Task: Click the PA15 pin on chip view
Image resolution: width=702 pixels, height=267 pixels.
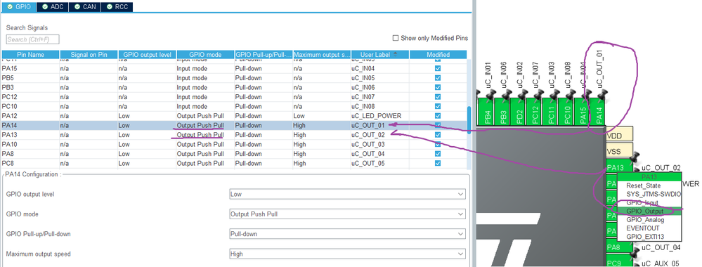Action: 582,112
